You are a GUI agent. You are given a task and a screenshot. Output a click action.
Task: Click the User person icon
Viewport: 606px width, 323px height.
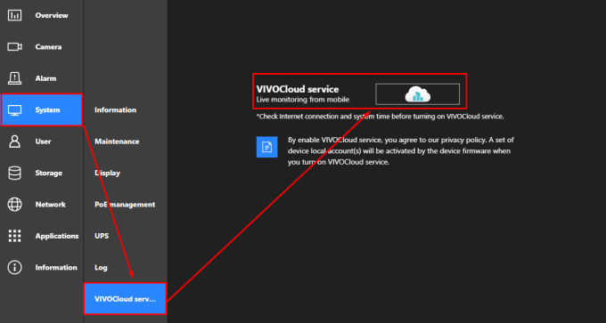tap(14, 141)
